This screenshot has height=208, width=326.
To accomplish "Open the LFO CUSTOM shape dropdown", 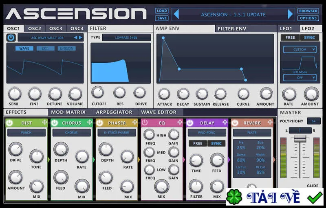I will [300, 49].
